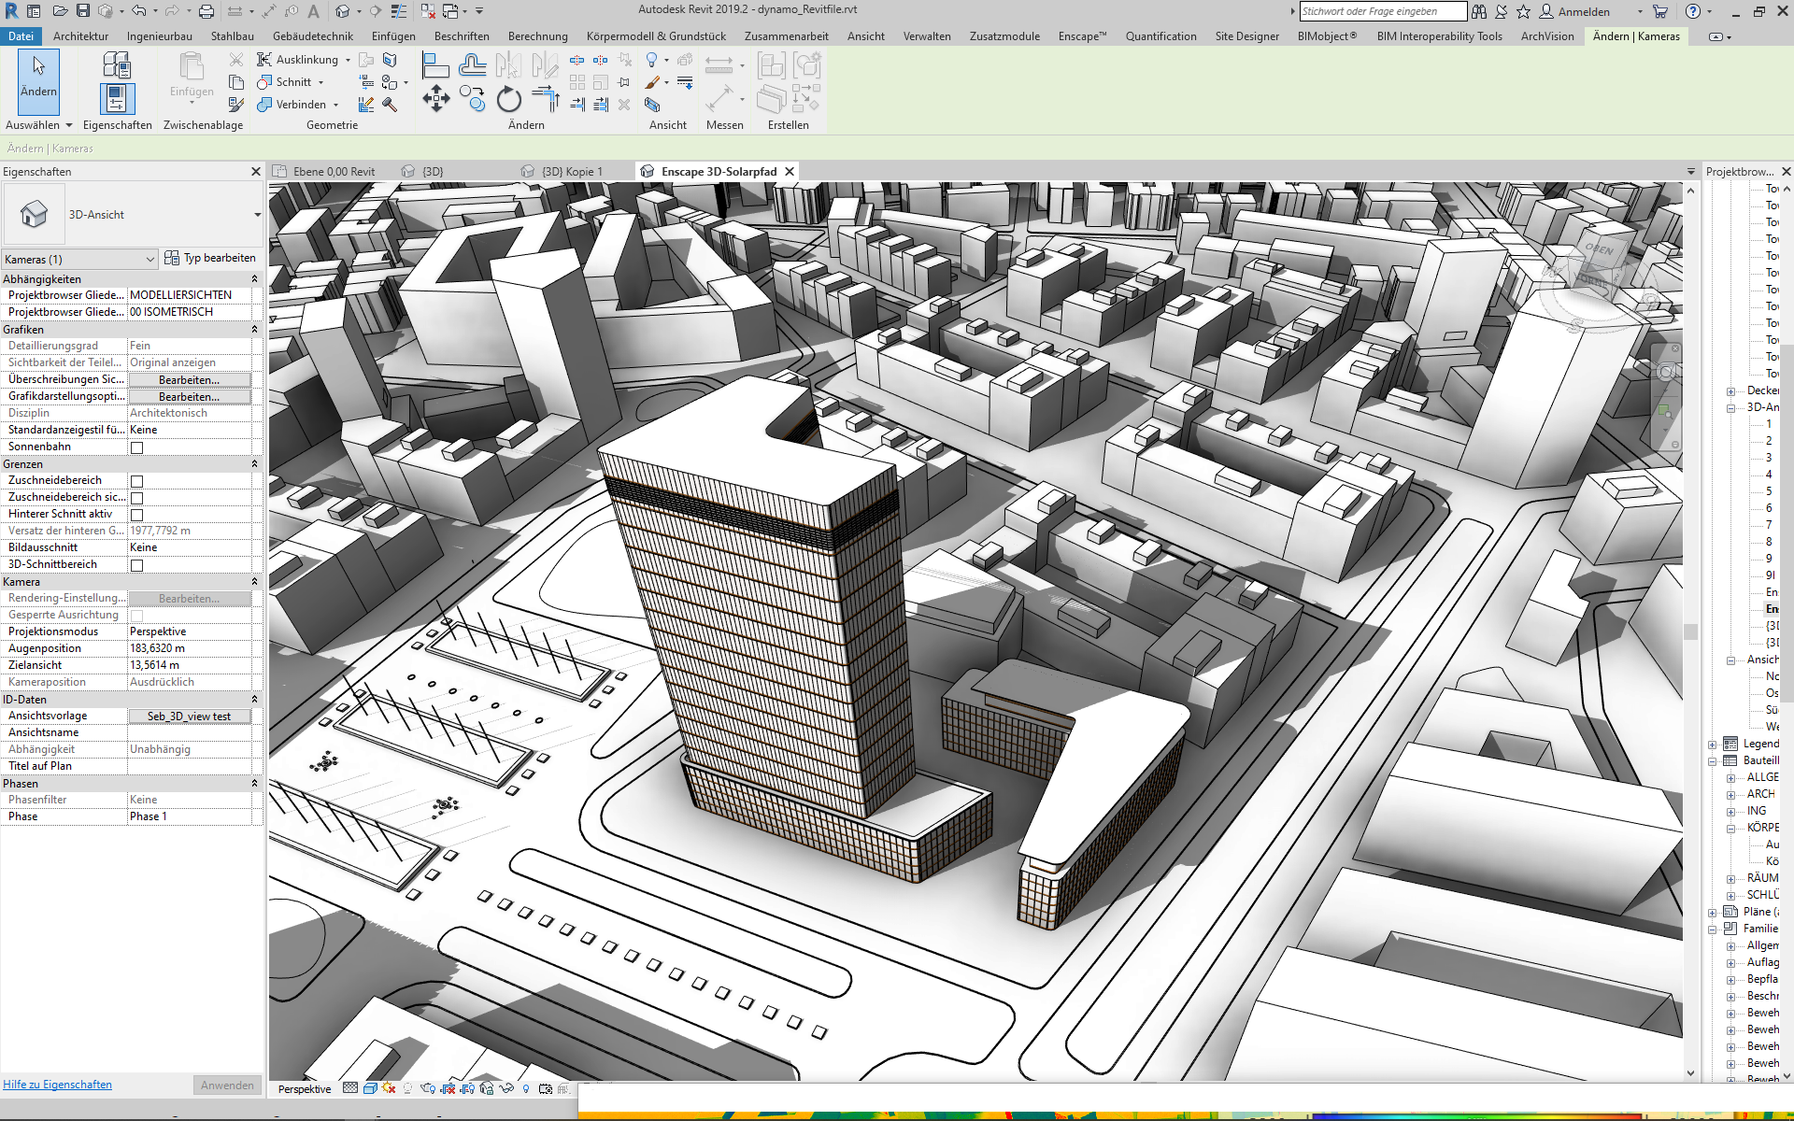1794x1121 pixels.
Task: Click the Copy tool icon
Action: (473, 99)
